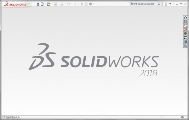Expand the Options gear dropdown arrow
This screenshot has width=189, height=120.
[94, 4]
